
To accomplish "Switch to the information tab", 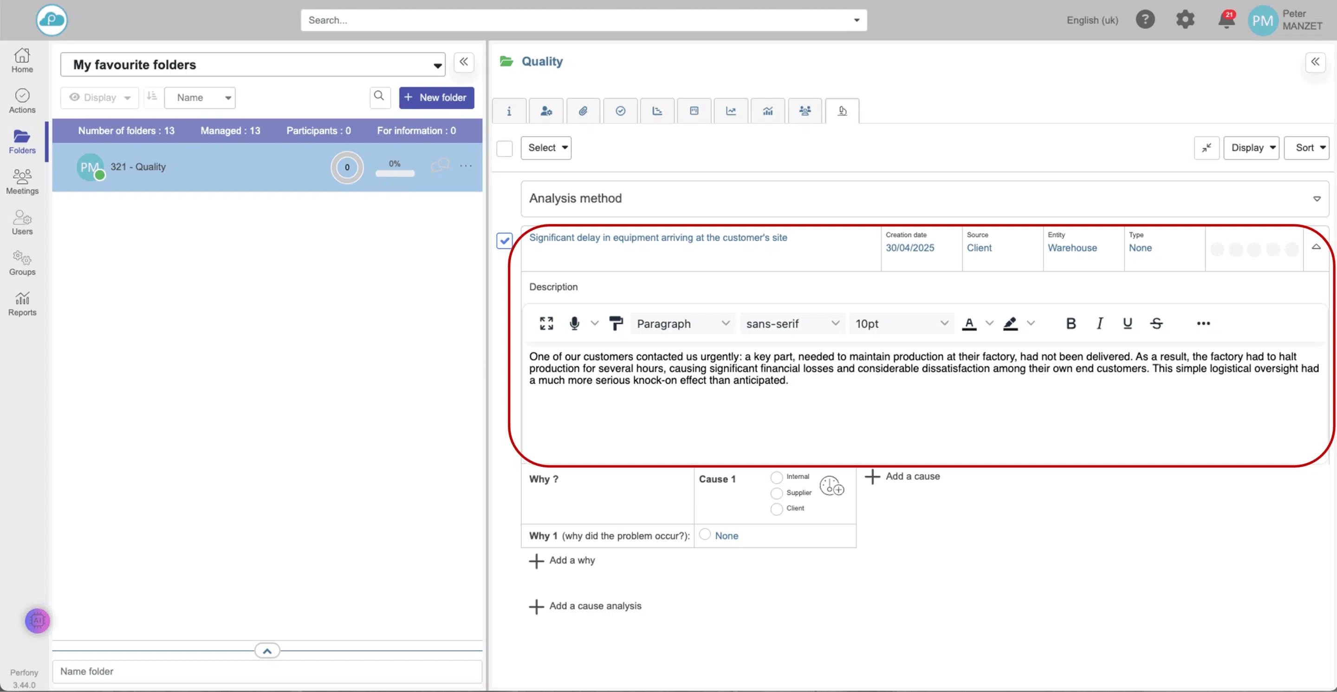I will coord(509,111).
